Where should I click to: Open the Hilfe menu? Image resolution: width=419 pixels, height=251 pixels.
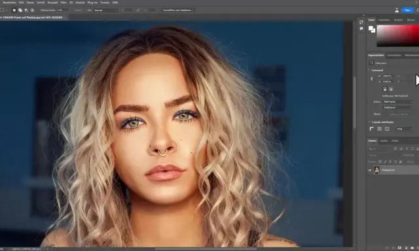click(115, 3)
